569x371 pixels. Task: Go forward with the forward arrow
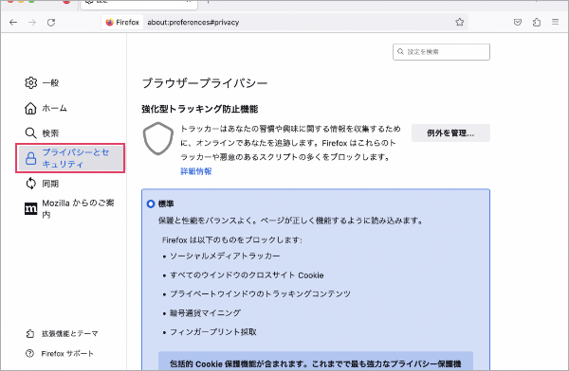(x=32, y=23)
